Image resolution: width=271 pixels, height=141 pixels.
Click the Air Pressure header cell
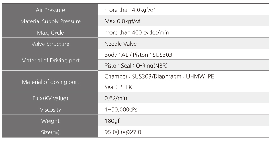[x=50, y=9]
